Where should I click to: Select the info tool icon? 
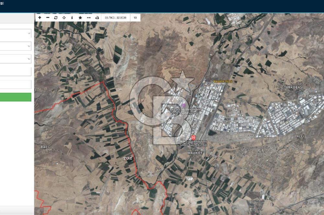click(x=72, y=17)
